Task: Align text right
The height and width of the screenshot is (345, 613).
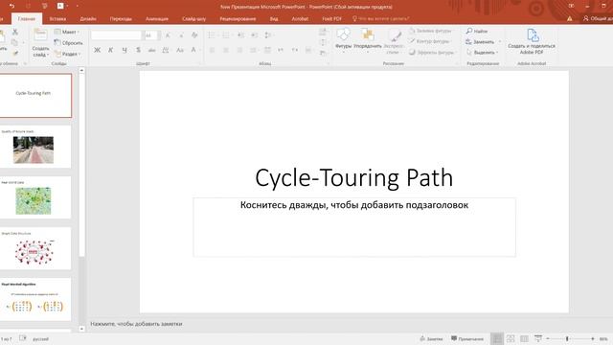Action: click(239, 50)
